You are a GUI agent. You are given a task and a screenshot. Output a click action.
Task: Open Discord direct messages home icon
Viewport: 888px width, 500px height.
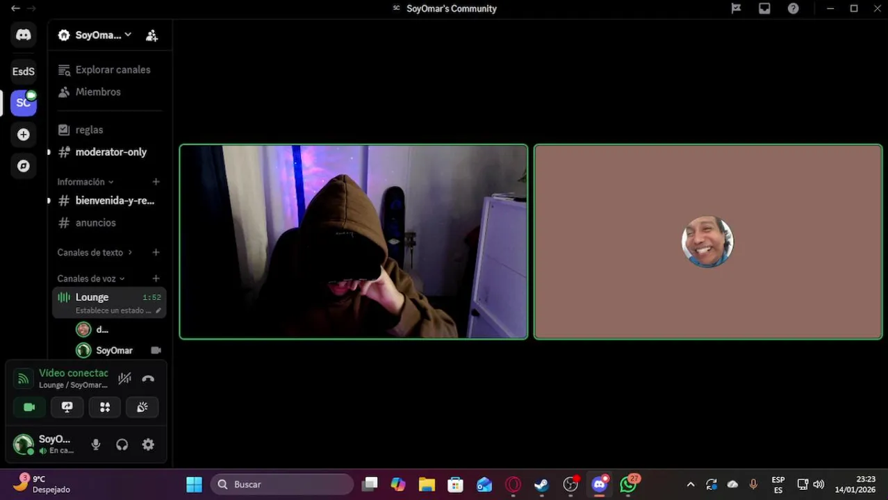[24, 35]
